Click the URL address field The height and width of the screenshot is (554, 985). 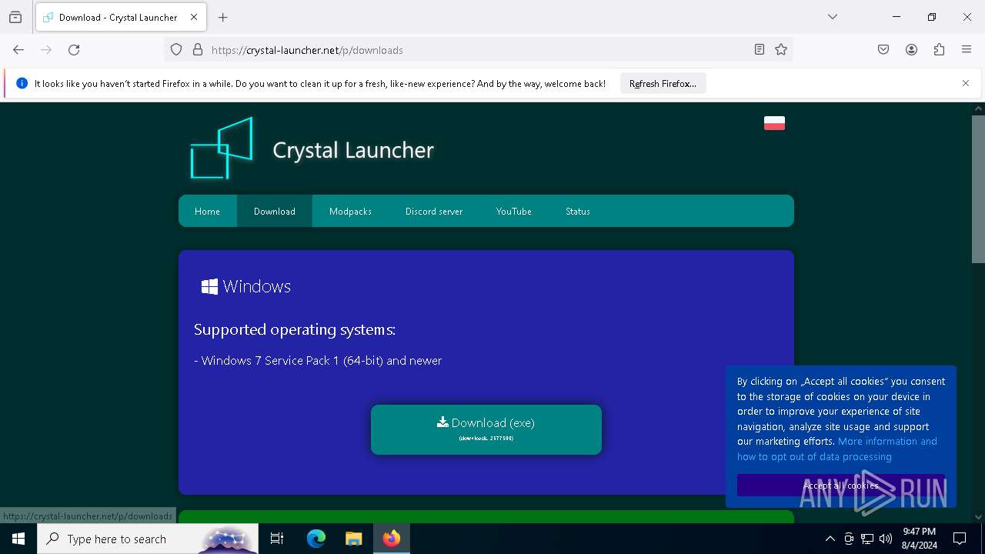pos(477,50)
